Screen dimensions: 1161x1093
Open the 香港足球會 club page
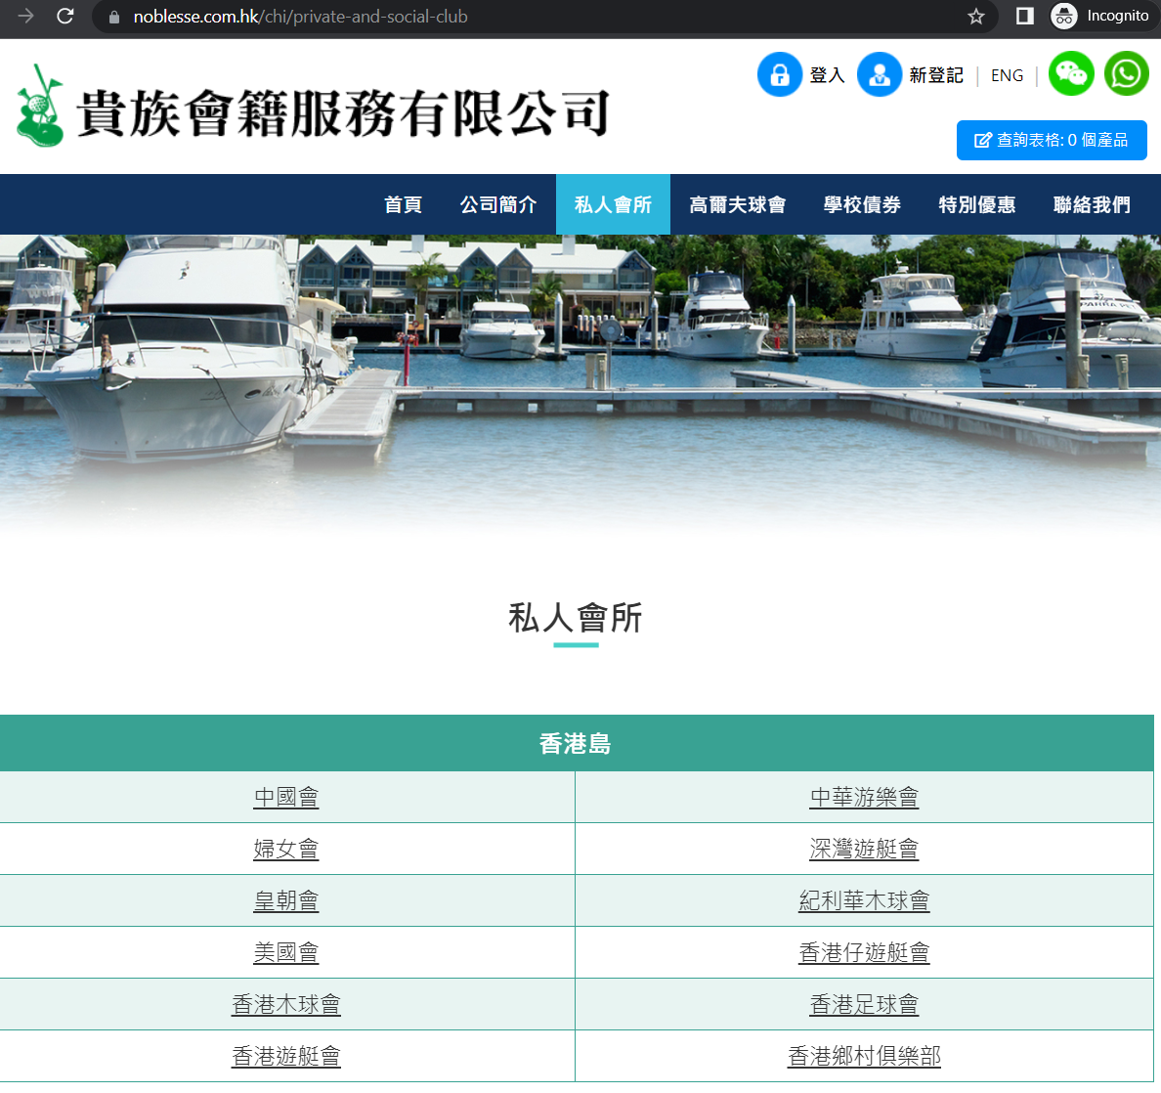864,1003
